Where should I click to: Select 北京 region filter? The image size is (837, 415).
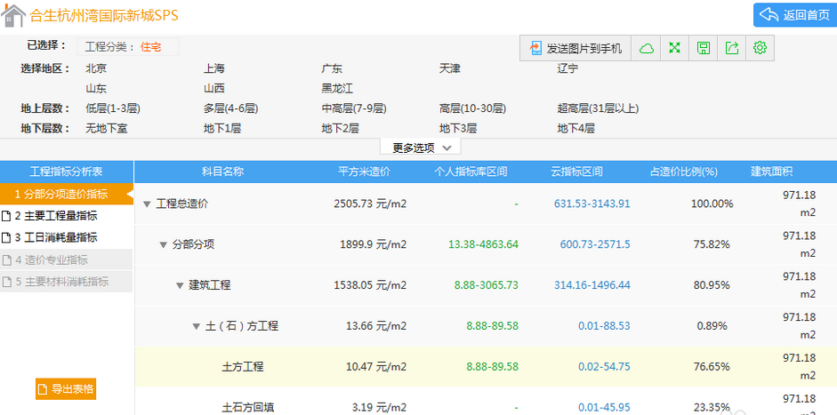click(96, 68)
